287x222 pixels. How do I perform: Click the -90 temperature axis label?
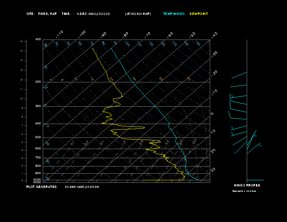coord(103,35)
